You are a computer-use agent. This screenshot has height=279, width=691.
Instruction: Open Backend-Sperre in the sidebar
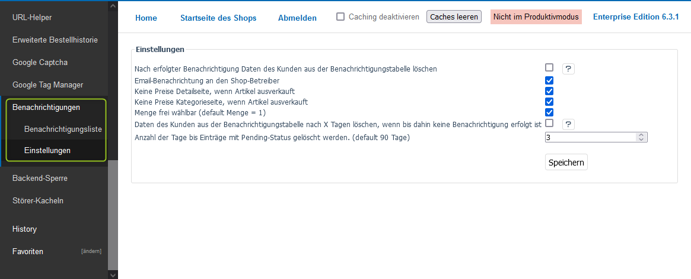(x=40, y=179)
